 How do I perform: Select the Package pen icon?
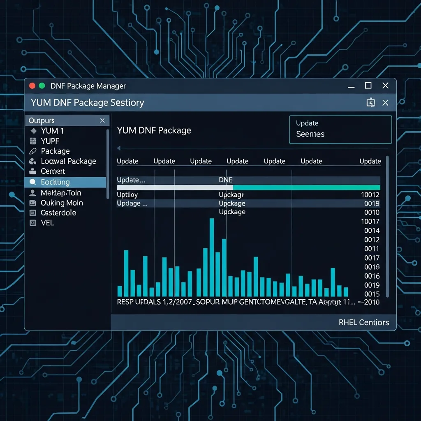tap(32, 151)
